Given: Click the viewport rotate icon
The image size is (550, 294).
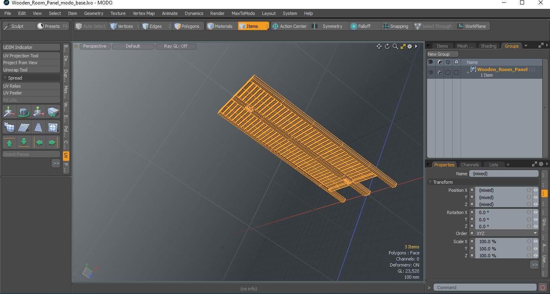Looking at the screenshot, I should (x=387, y=46).
